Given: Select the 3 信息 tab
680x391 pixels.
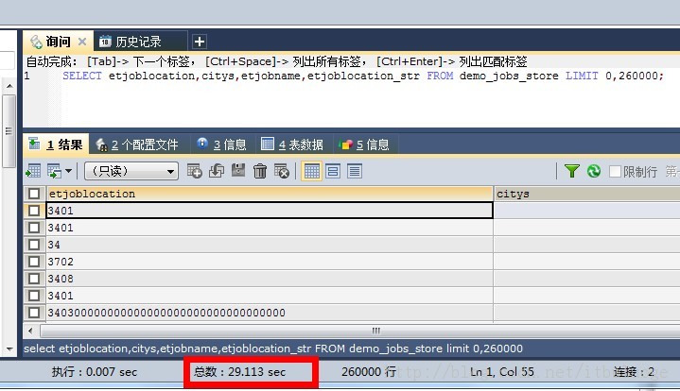Looking at the screenshot, I should (x=221, y=144).
